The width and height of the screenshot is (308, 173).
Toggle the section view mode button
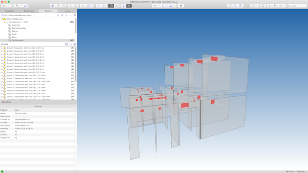(111, 6)
